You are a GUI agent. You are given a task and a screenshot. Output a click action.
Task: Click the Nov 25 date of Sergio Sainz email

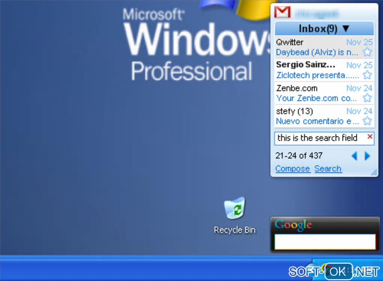tap(359, 65)
